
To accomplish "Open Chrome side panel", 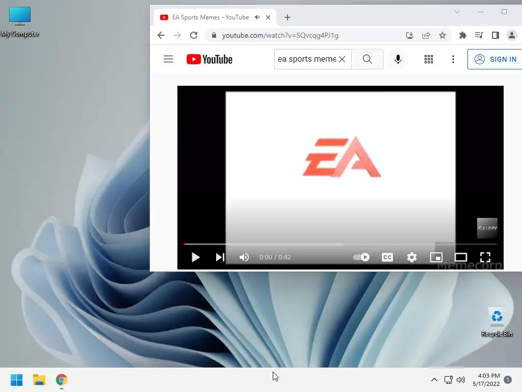I will 495,35.
